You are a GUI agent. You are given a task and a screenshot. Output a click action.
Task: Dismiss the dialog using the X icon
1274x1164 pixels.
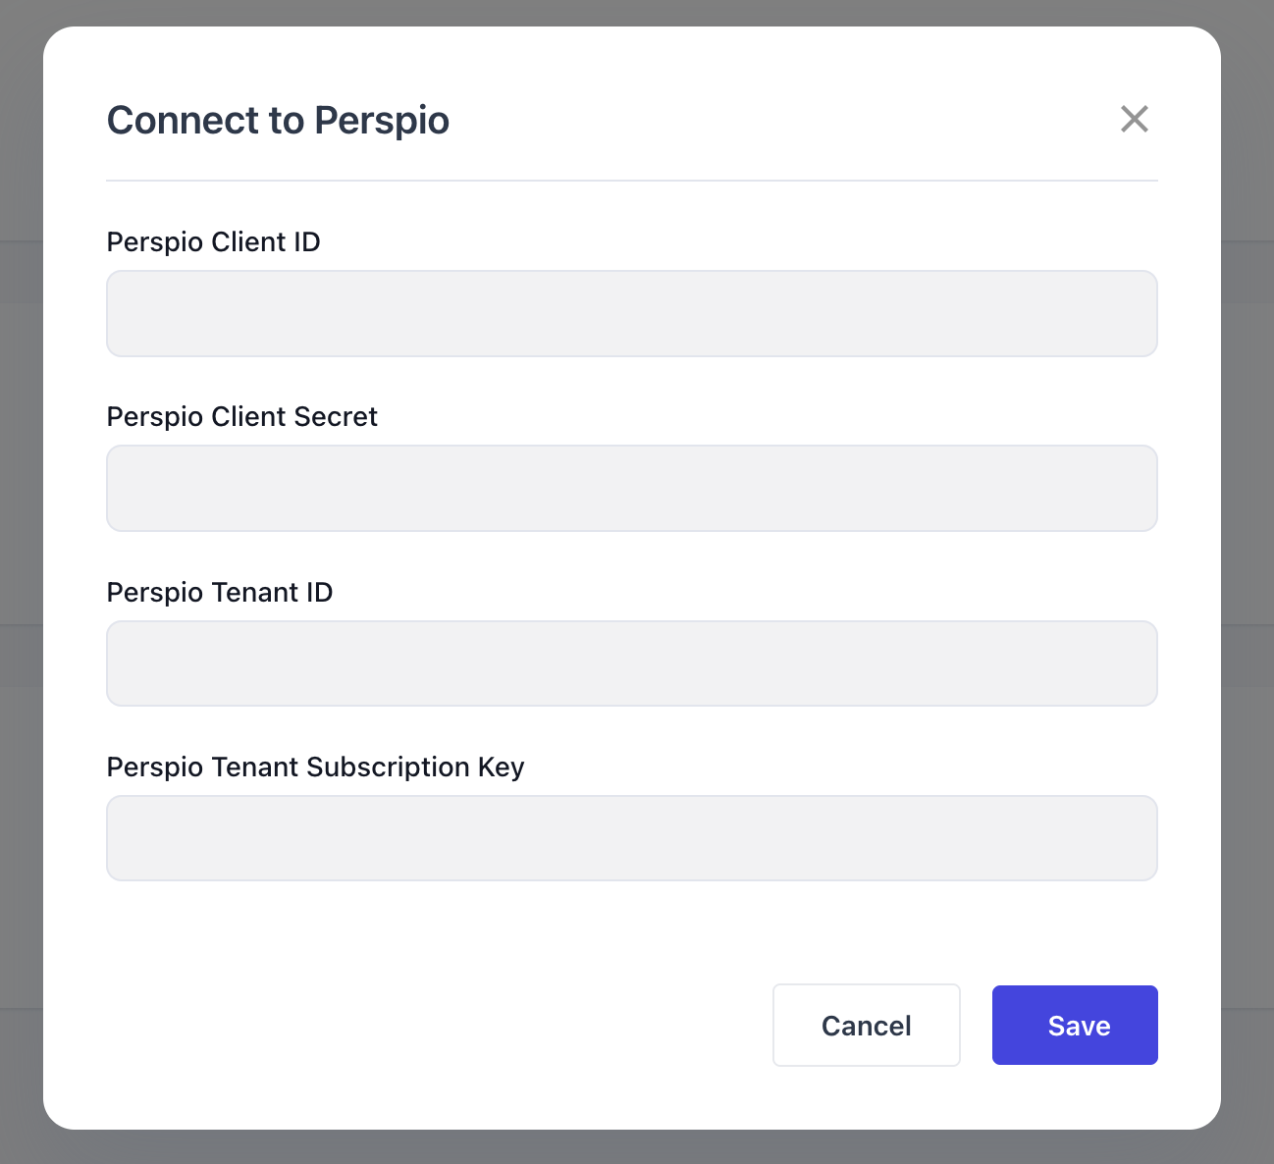tap(1134, 119)
